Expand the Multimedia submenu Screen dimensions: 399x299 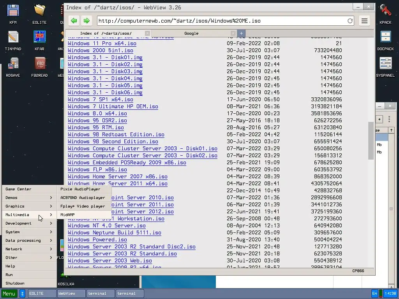click(x=29, y=215)
